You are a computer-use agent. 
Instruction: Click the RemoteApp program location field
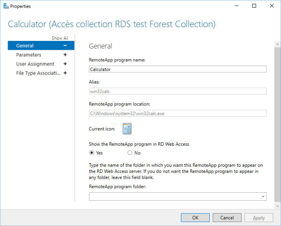click(177, 113)
